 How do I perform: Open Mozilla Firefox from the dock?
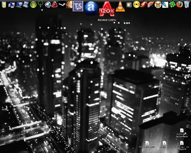(x=180, y=4)
